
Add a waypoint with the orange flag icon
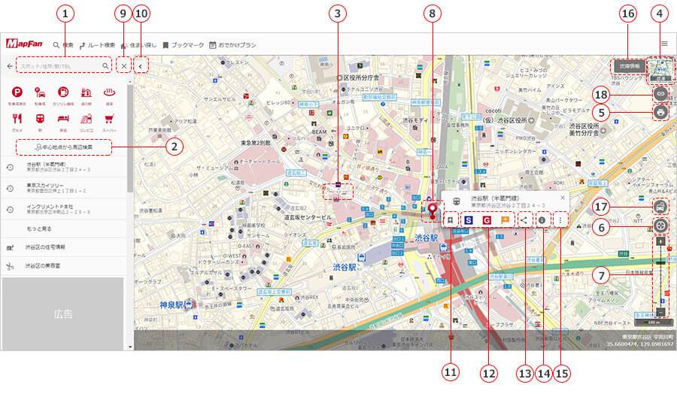pos(505,220)
